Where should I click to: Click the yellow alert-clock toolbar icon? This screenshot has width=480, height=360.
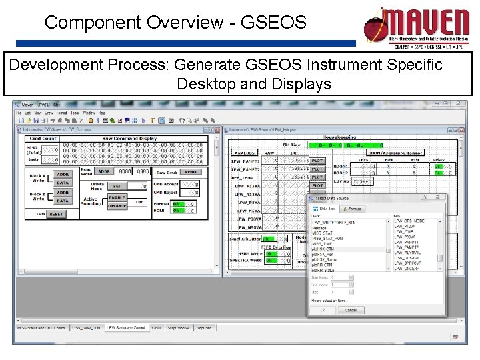[91, 121]
